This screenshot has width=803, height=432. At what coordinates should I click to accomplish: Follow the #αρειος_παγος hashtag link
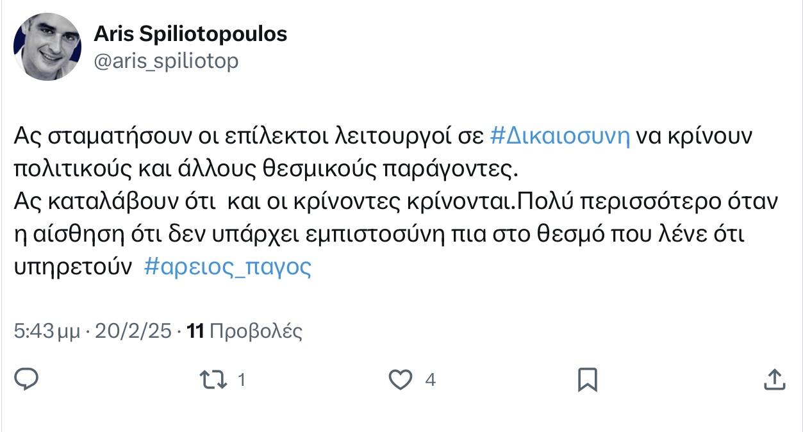point(228,267)
